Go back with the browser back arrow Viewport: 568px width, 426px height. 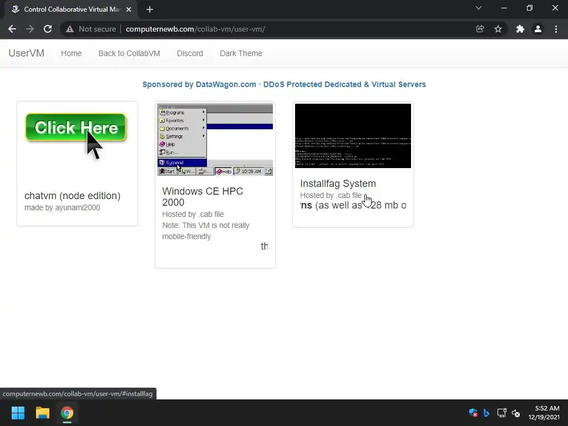pos(12,29)
